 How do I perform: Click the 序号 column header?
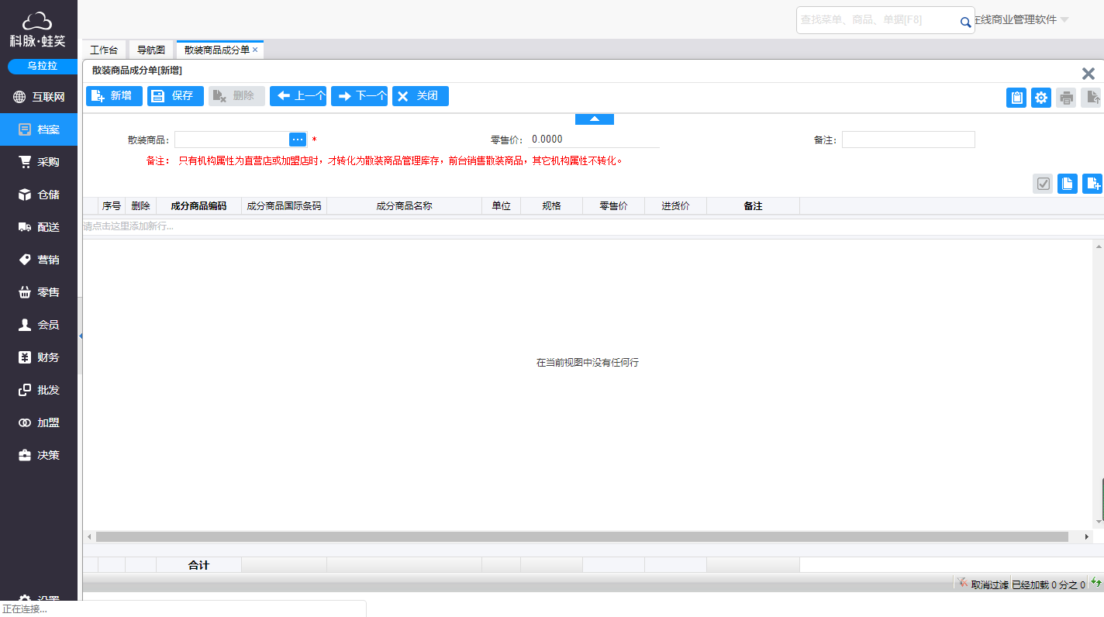pos(112,206)
